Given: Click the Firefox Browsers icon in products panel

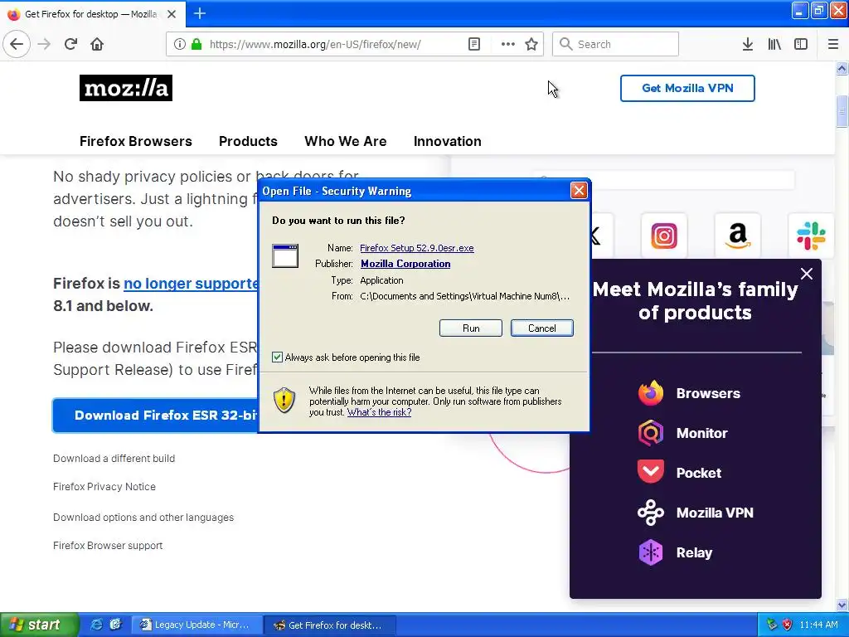Looking at the screenshot, I should [x=651, y=393].
